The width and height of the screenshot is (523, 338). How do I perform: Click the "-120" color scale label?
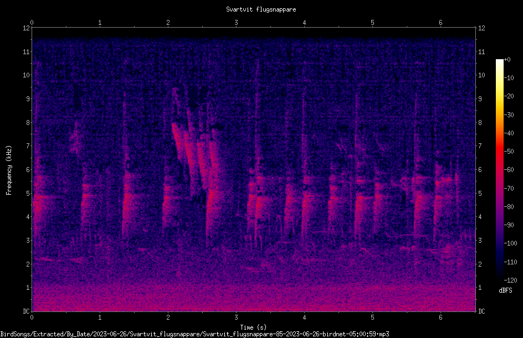click(511, 280)
